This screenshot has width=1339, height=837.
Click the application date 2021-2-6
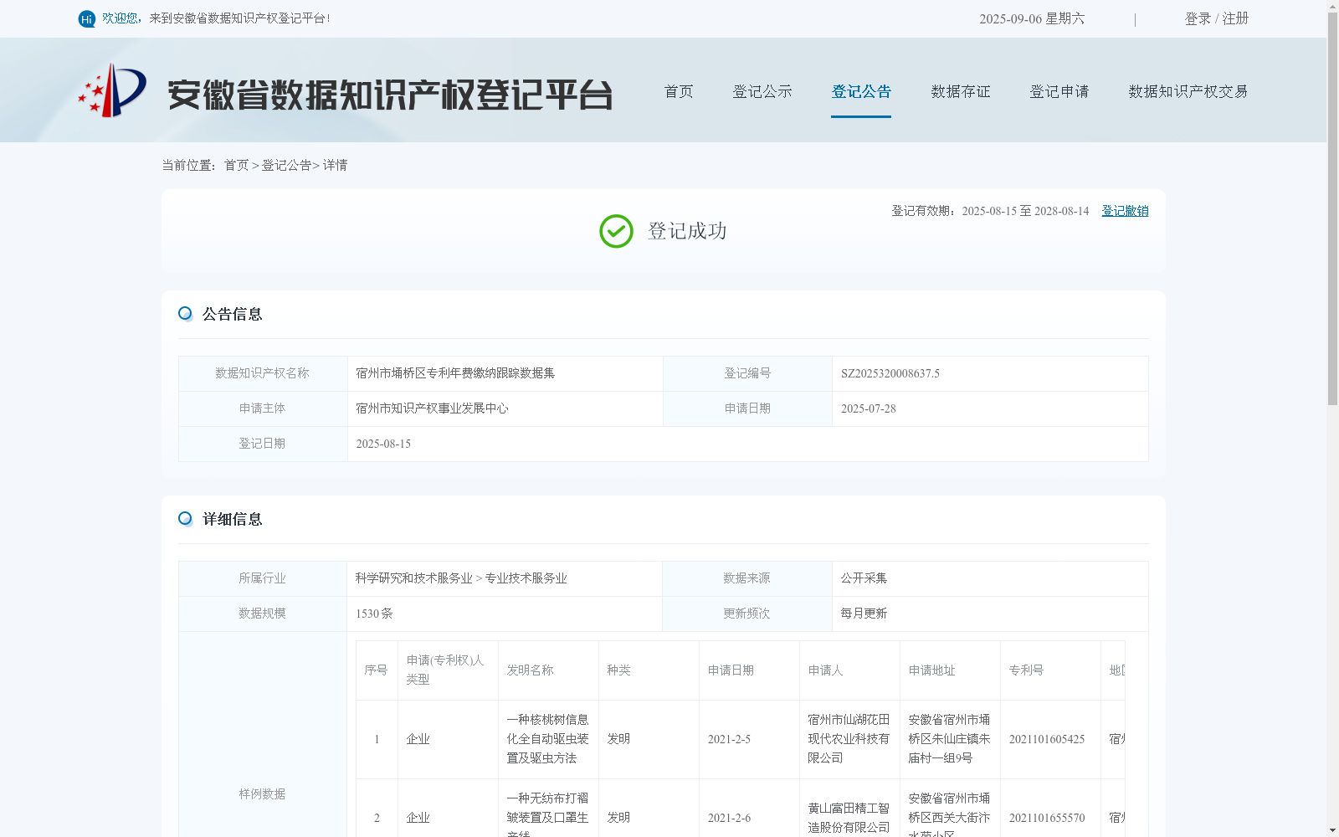click(x=729, y=818)
